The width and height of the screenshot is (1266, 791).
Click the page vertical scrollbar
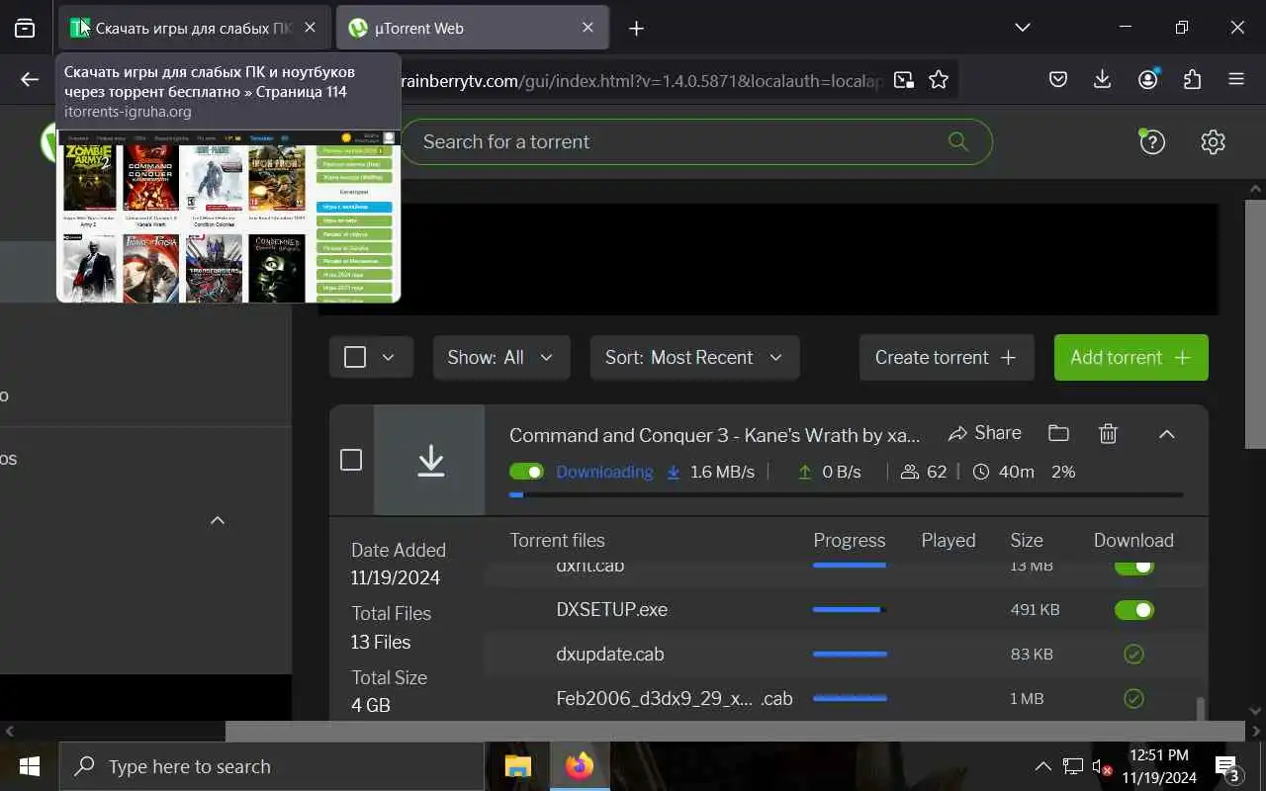point(1256,326)
